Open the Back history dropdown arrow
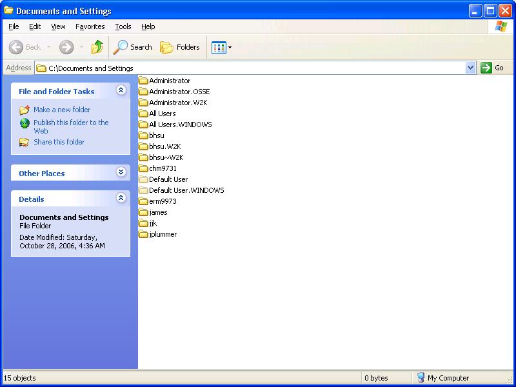Image resolution: width=516 pixels, height=387 pixels. pyautogui.click(x=49, y=47)
